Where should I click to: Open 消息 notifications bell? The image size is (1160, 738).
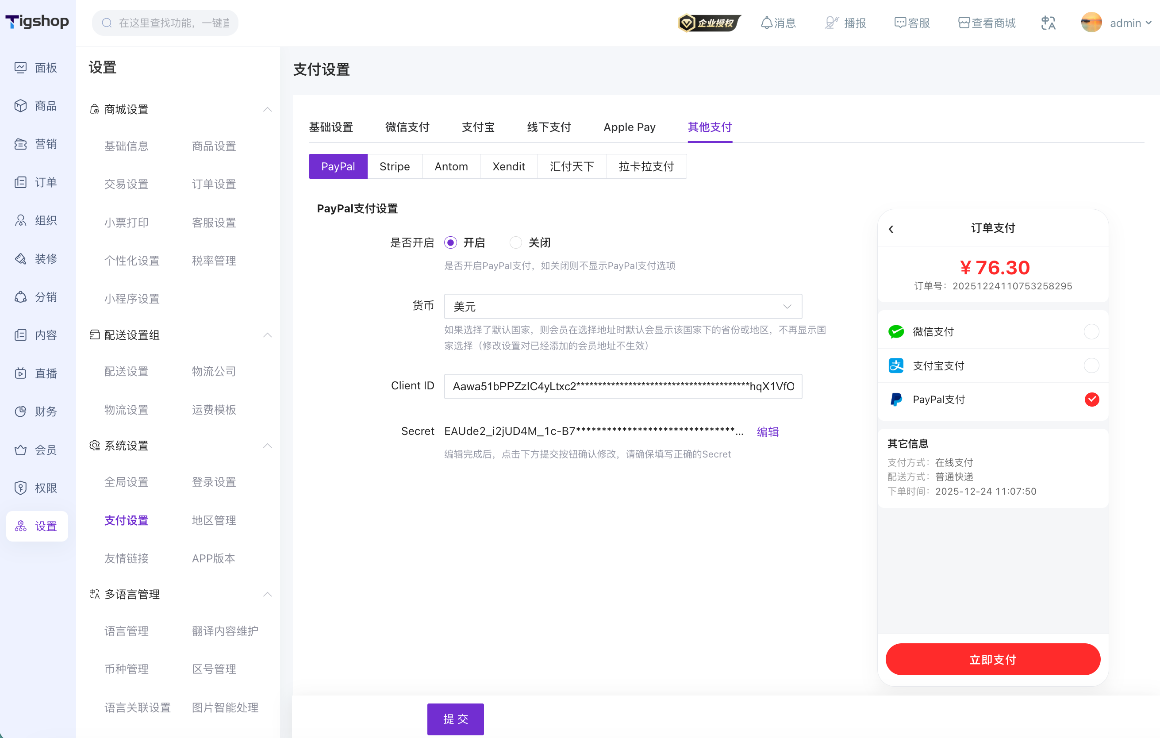coord(766,23)
